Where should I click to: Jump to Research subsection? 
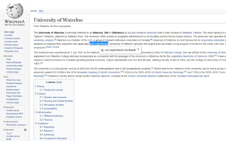(48, 131)
